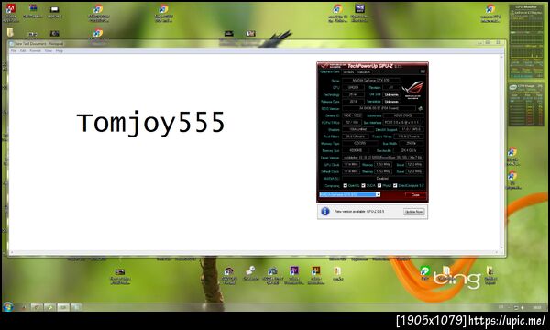Click the bing logo on desktop wallpaper
The width and height of the screenshot is (550, 330).
click(x=457, y=279)
